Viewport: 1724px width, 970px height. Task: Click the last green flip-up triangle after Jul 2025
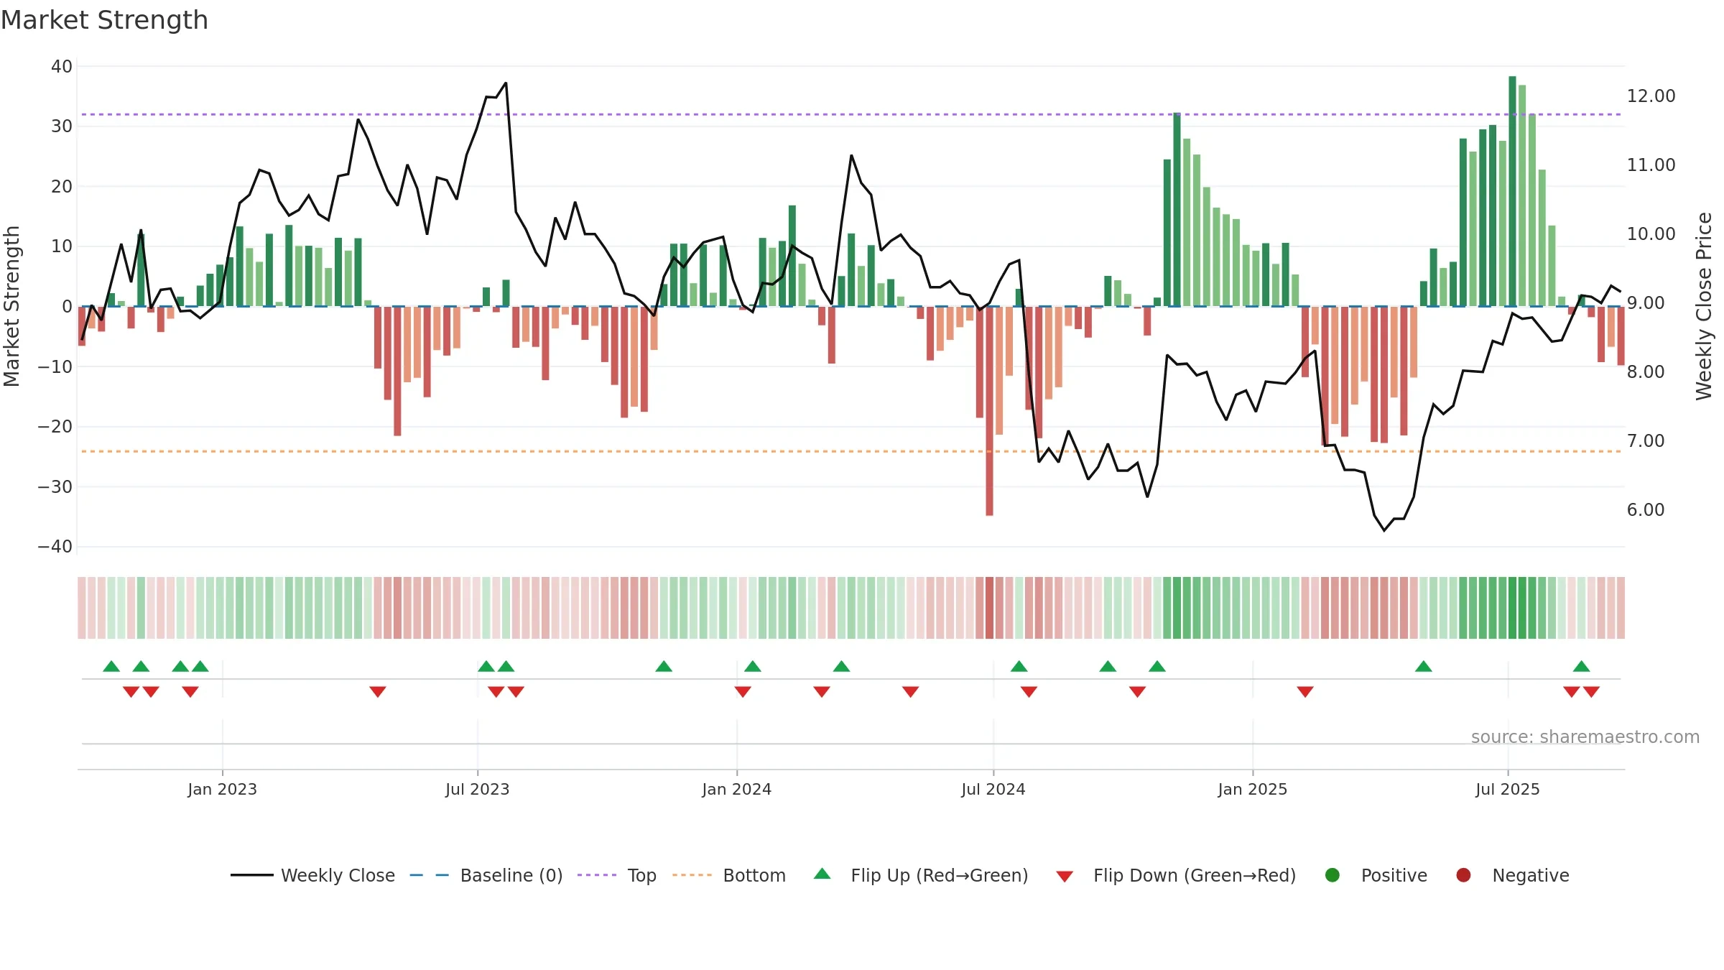pyautogui.click(x=1581, y=666)
